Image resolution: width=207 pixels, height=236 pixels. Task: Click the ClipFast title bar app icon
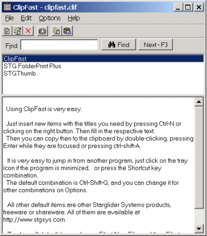pyautogui.click(x=7, y=7)
